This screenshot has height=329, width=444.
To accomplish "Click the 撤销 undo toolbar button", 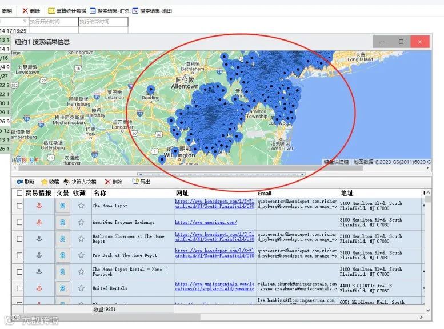I will click(7, 11).
